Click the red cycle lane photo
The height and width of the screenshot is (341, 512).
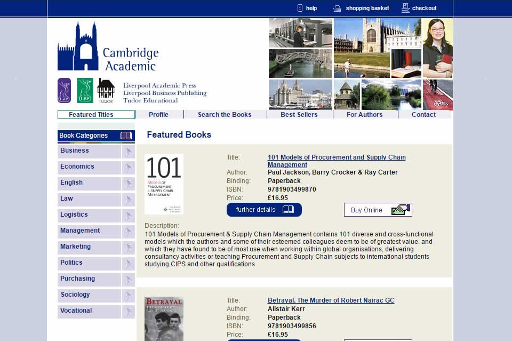(438, 95)
